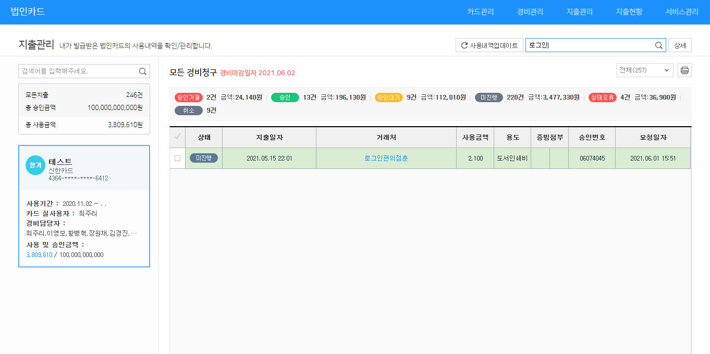Click the 취소 gray status badge
Viewport: 710px width, 354px height.
(x=188, y=111)
